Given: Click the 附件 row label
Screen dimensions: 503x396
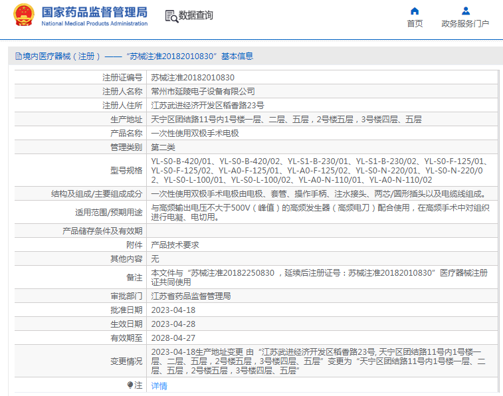Looking at the screenshot, I should 134,245.
